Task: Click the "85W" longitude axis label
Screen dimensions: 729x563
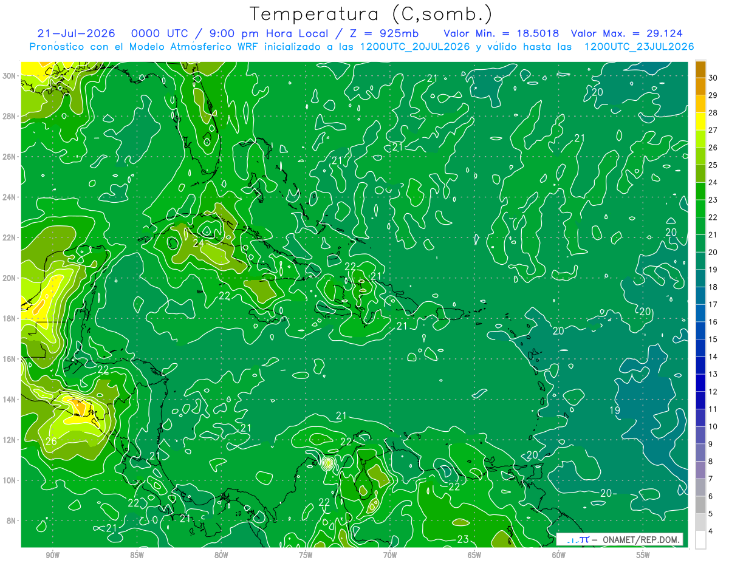Action: click(137, 555)
